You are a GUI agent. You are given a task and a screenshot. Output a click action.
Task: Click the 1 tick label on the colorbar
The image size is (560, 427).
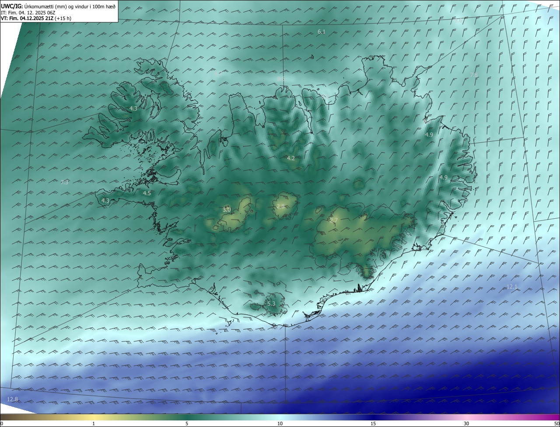[94, 424]
